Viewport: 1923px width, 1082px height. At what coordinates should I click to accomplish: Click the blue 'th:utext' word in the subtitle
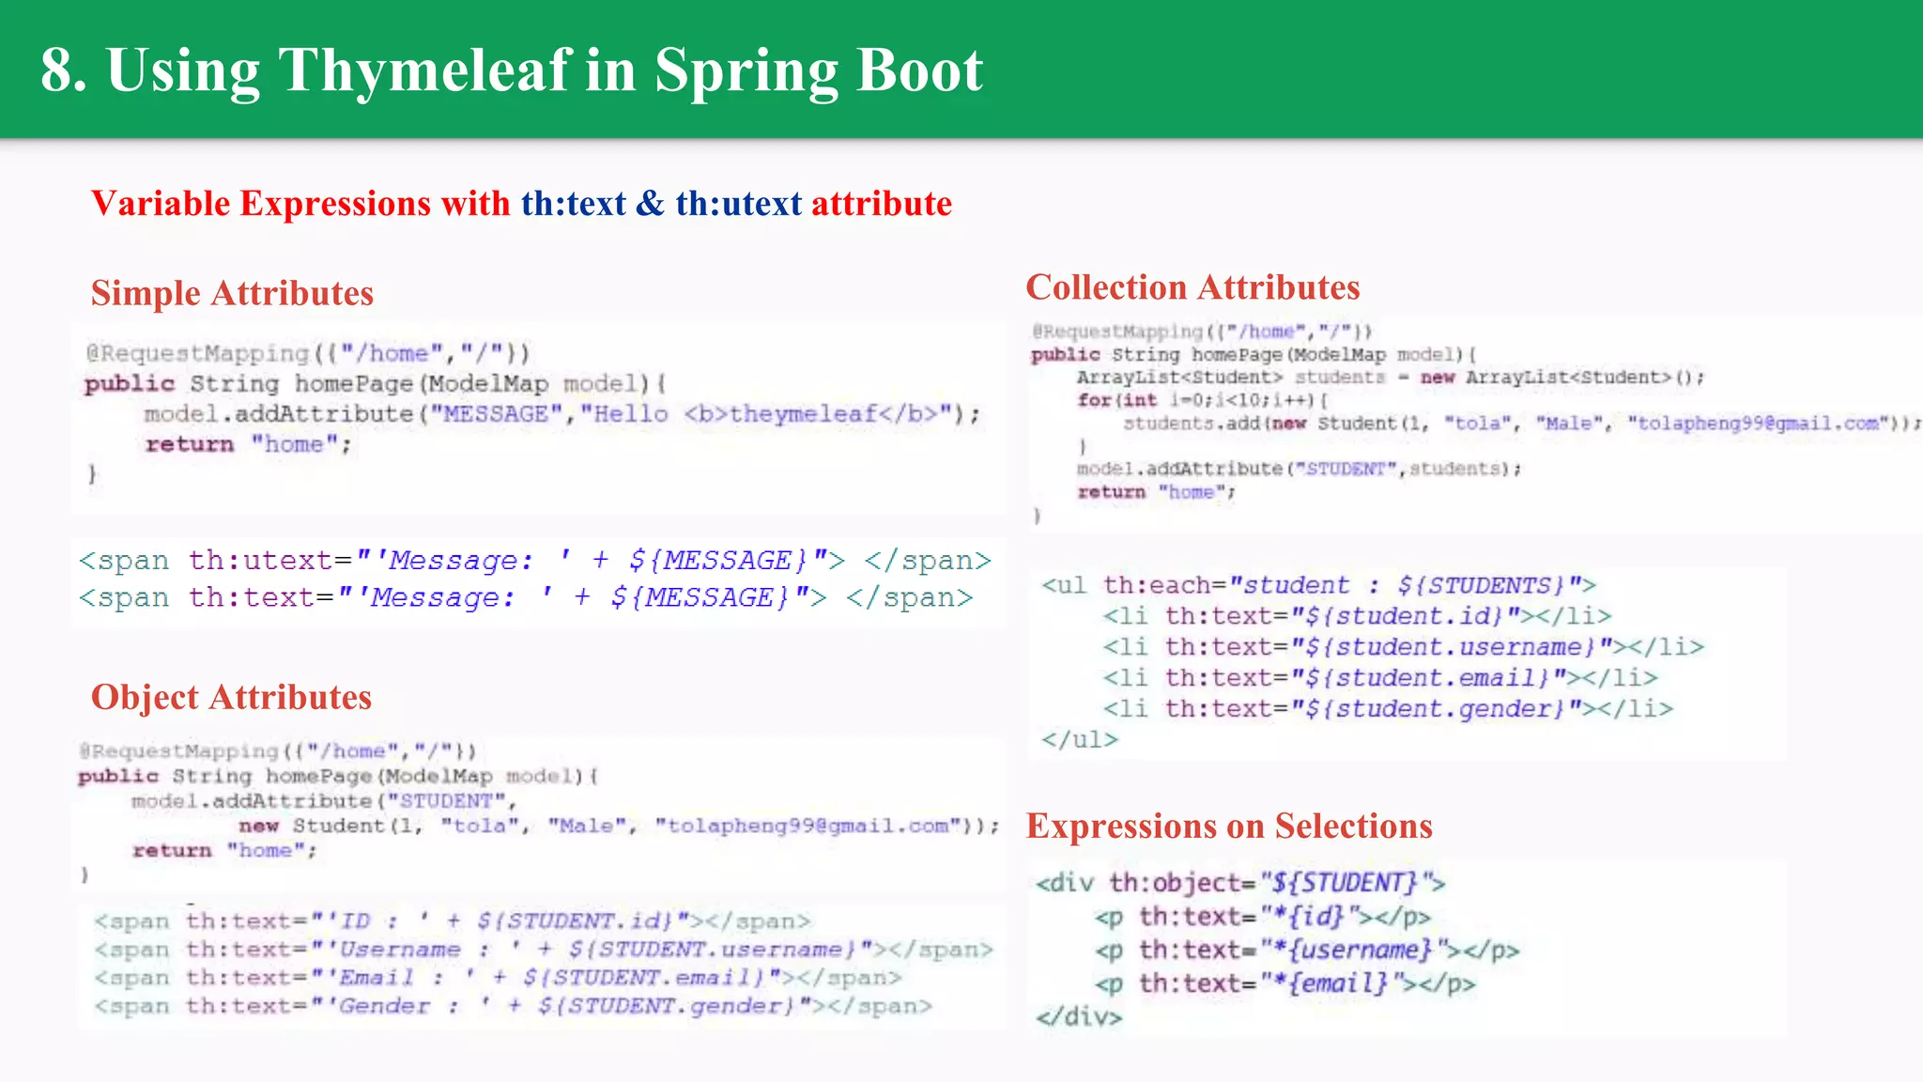[x=738, y=204]
